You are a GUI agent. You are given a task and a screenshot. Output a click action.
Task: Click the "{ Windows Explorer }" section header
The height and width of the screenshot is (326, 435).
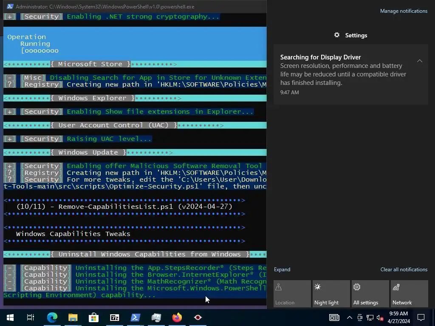tap(93, 98)
